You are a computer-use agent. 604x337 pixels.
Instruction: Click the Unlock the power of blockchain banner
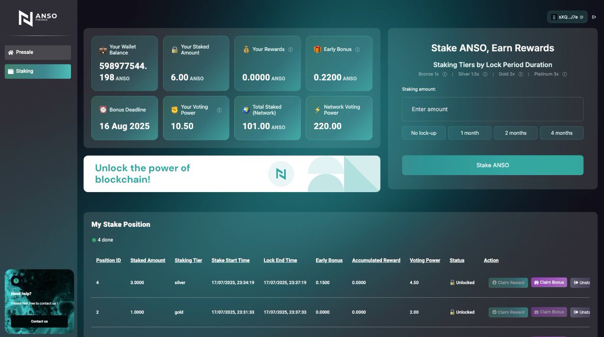click(232, 174)
